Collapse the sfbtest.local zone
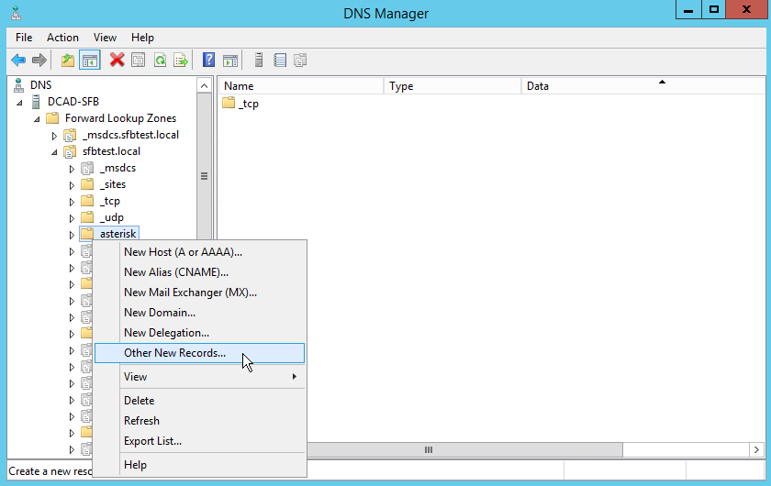The width and height of the screenshot is (771, 486). click(54, 152)
